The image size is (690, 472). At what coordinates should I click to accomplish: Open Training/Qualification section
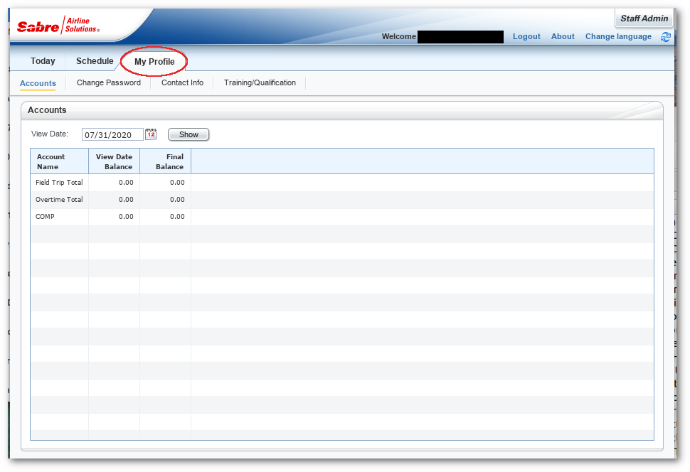(260, 83)
